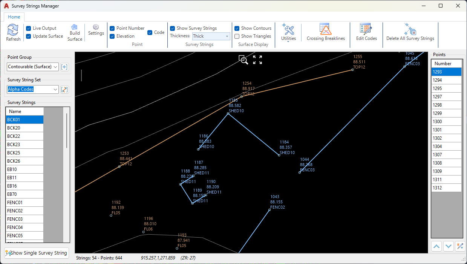Select point number 1298
Viewport: 467px width, 264px height.
click(447, 105)
